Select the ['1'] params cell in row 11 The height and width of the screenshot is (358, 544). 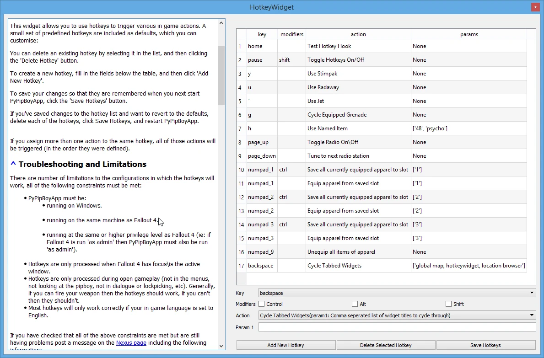[469, 183]
